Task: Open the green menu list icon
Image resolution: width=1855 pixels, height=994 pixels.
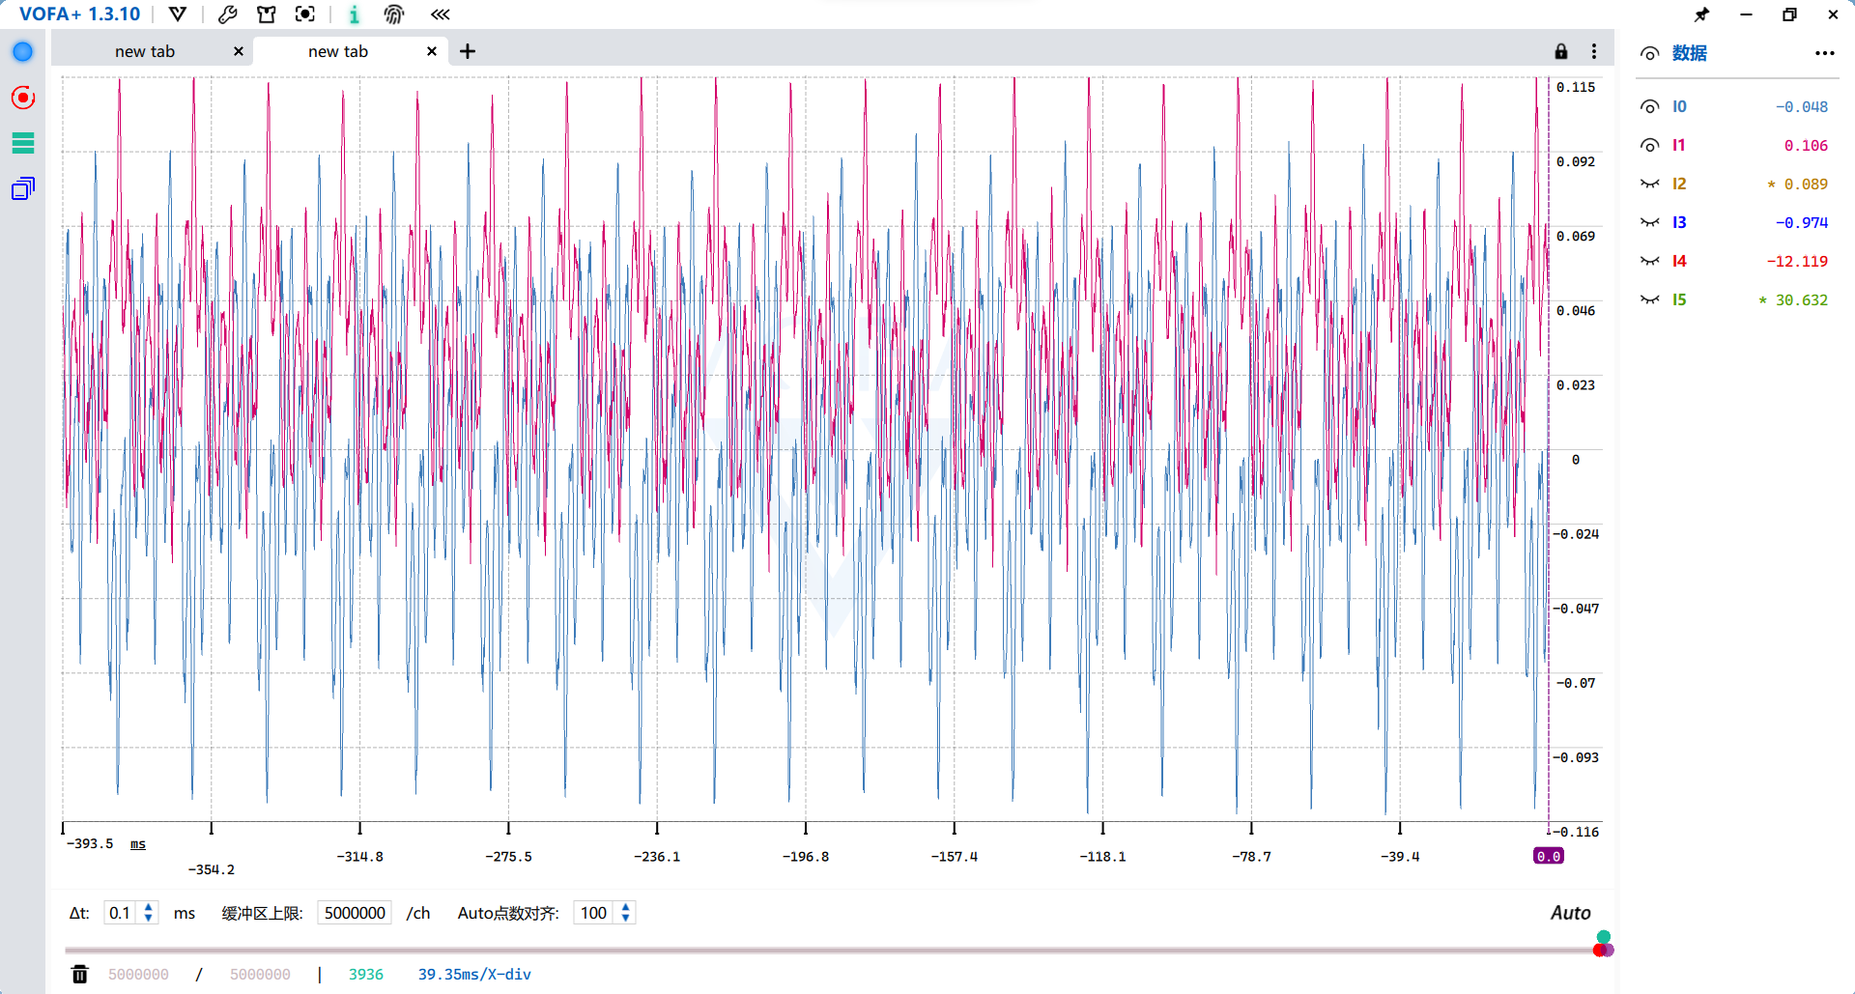Action: point(23,143)
